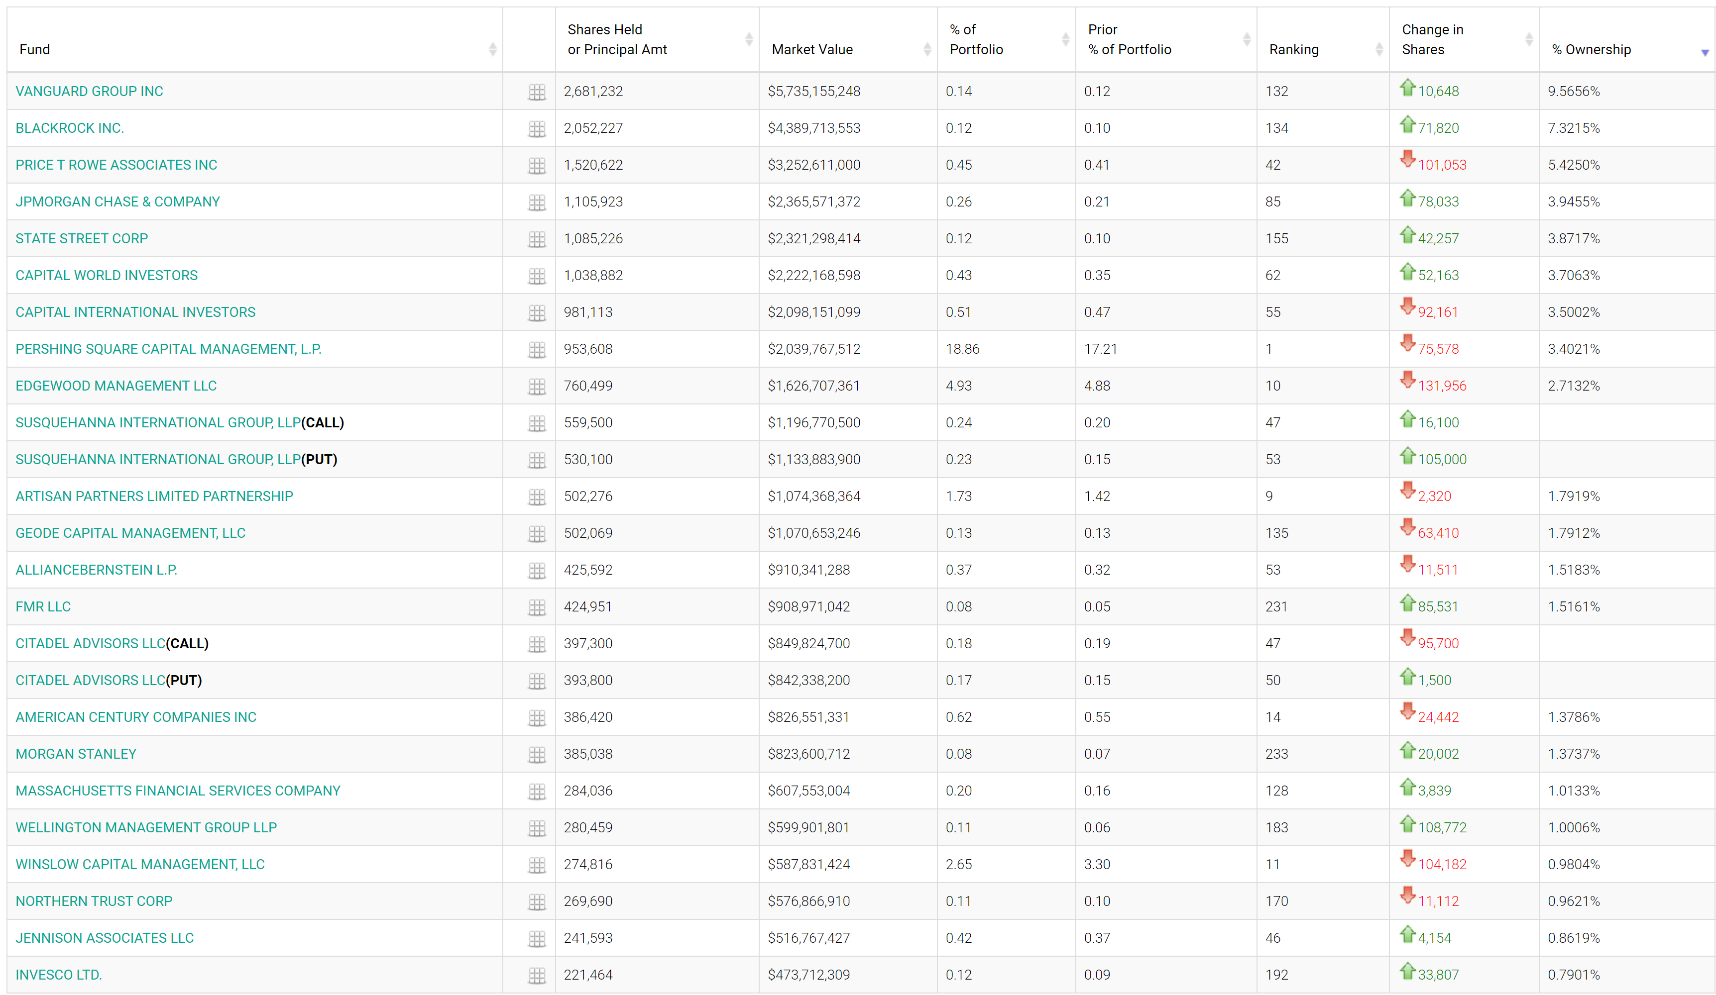Select Winslow prior portfolio percent 3.30

click(x=1097, y=864)
